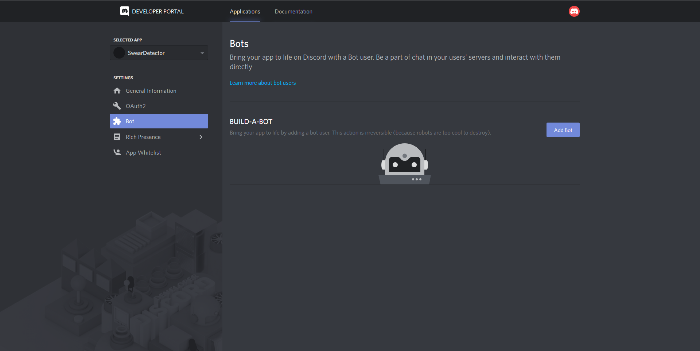Click the wrench icon beside OAuth2
Screen dimensions: 700x351
pyautogui.click(x=117, y=106)
